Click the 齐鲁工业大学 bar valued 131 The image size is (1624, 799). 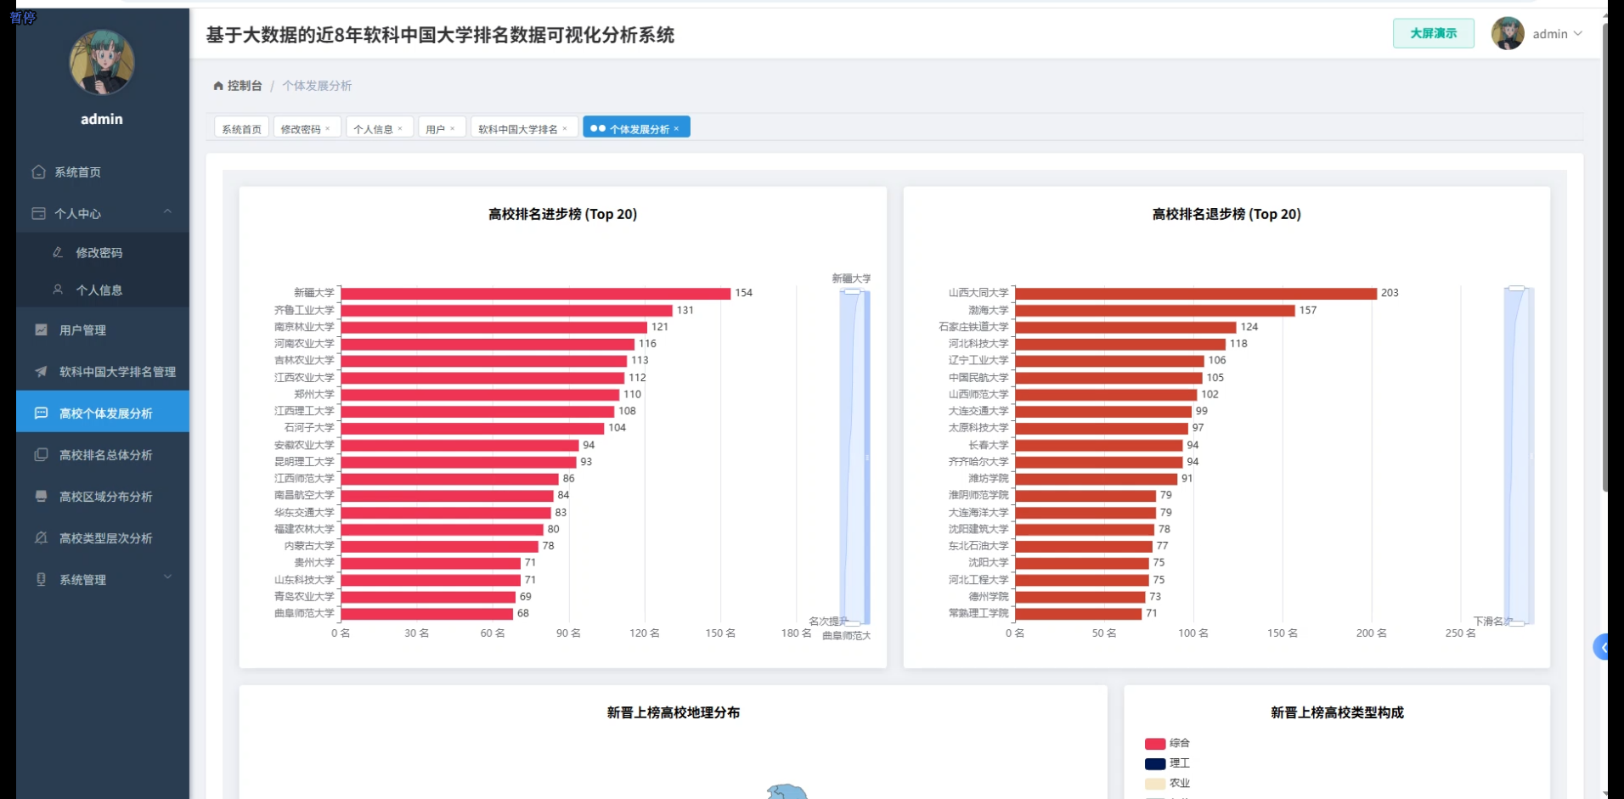[x=507, y=310]
